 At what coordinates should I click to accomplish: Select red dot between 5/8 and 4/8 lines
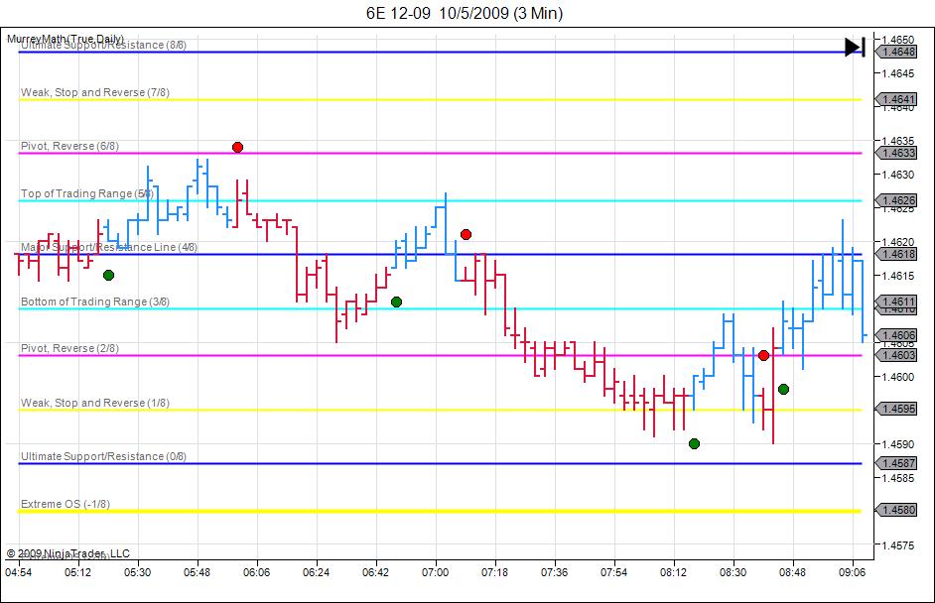coord(466,235)
